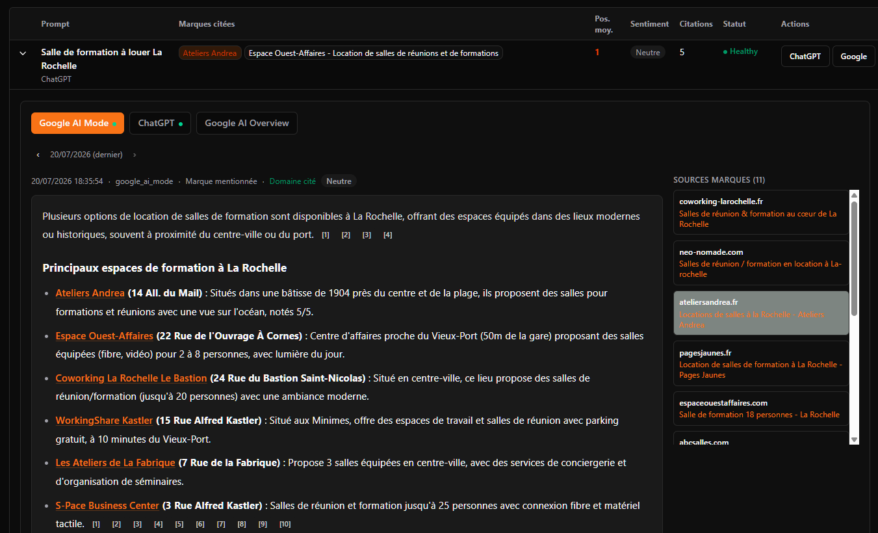Click the Neutre badge in the metadata line
Image resolution: width=878 pixels, height=533 pixels.
point(339,181)
